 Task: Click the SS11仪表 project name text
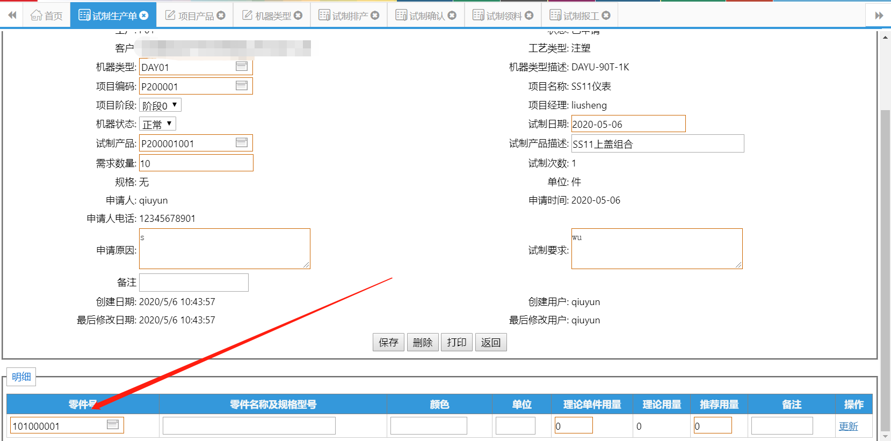click(591, 86)
